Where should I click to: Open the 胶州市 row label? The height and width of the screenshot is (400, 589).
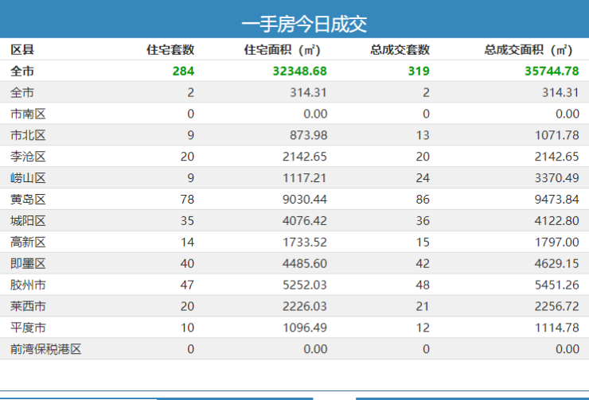[x=28, y=285]
